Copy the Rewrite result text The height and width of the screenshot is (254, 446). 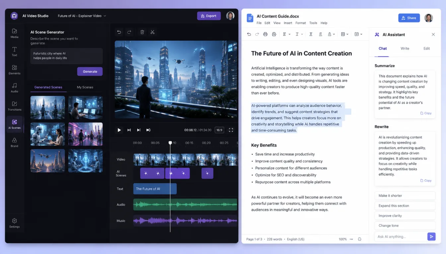click(426, 181)
